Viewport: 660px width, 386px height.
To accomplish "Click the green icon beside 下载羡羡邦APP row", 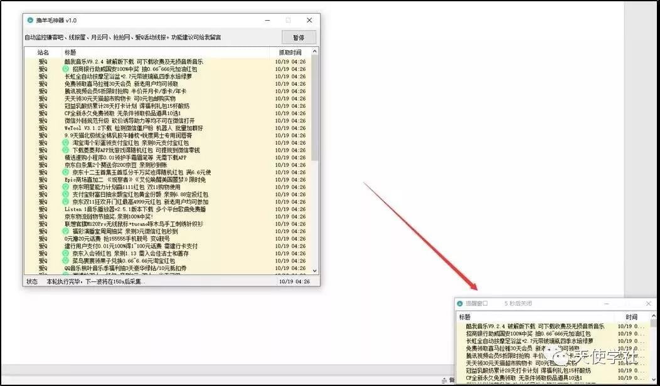I will pyautogui.click(x=66, y=150).
